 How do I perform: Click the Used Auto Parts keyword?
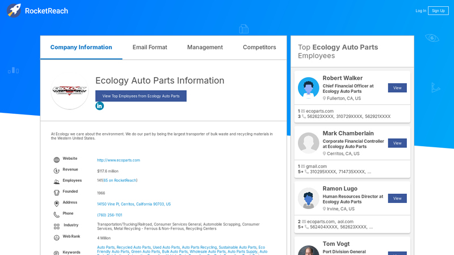pos(166,248)
